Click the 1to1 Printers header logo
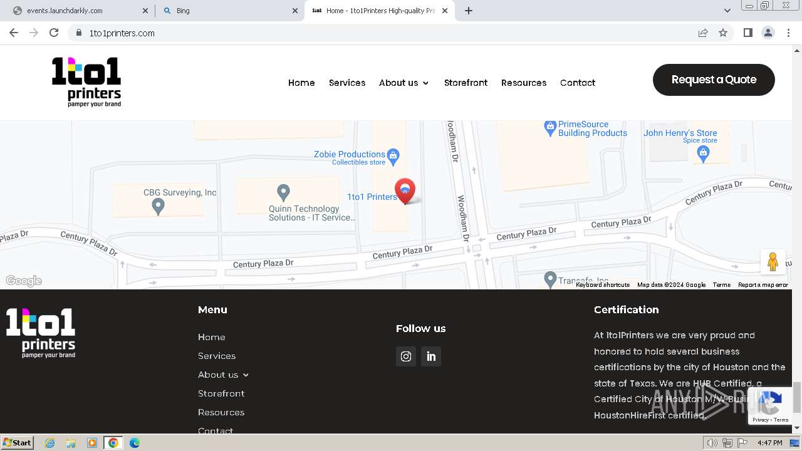802x451 pixels. tap(86, 81)
